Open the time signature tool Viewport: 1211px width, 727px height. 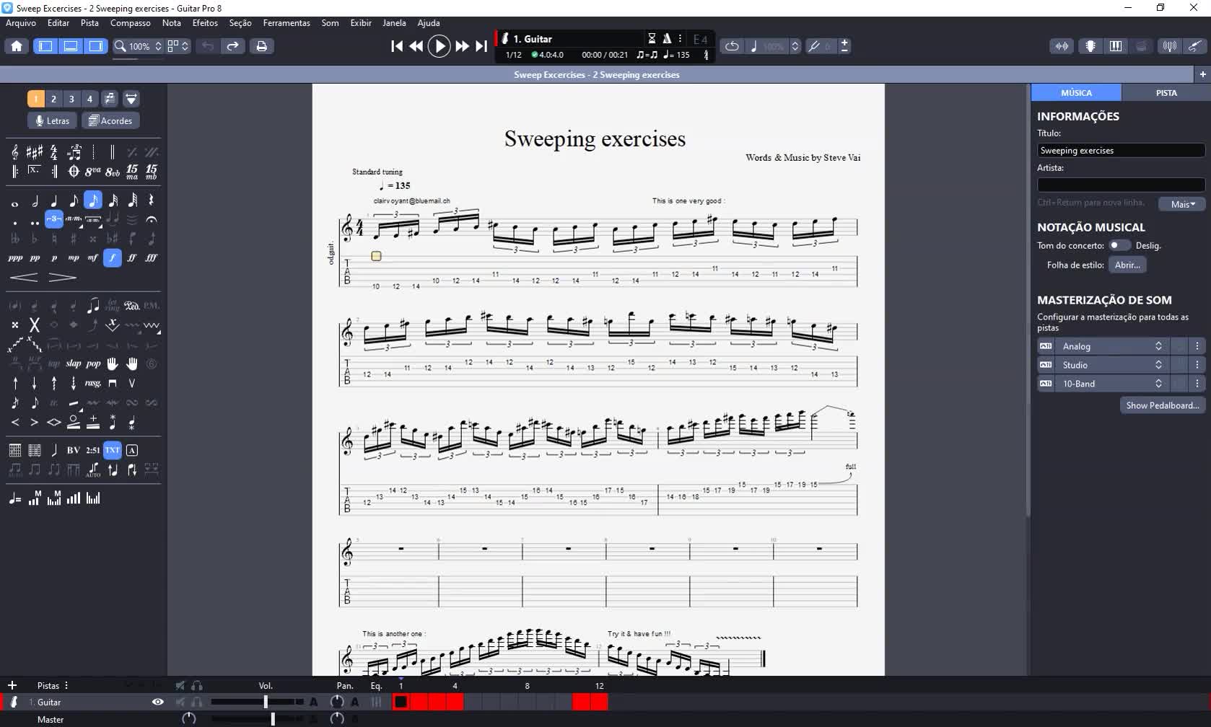(x=53, y=152)
